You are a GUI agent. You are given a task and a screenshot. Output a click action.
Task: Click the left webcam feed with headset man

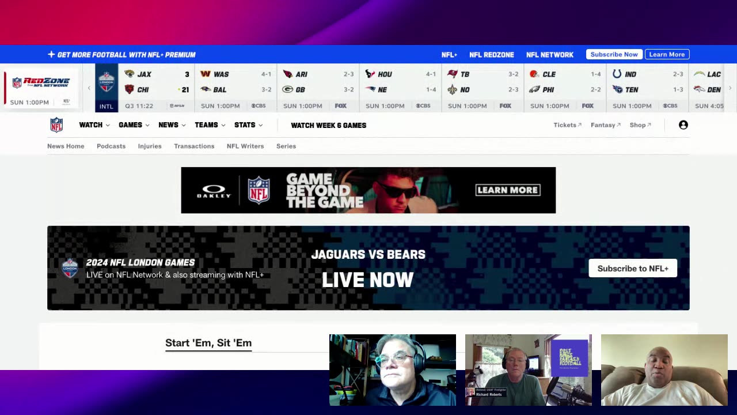click(393, 370)
